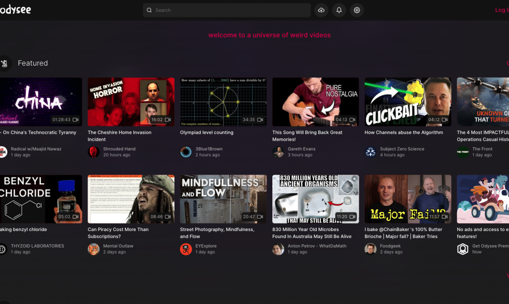Open the Radical w/Maajid Nawaz avatar
509x304 pixels.
point(3,152)
